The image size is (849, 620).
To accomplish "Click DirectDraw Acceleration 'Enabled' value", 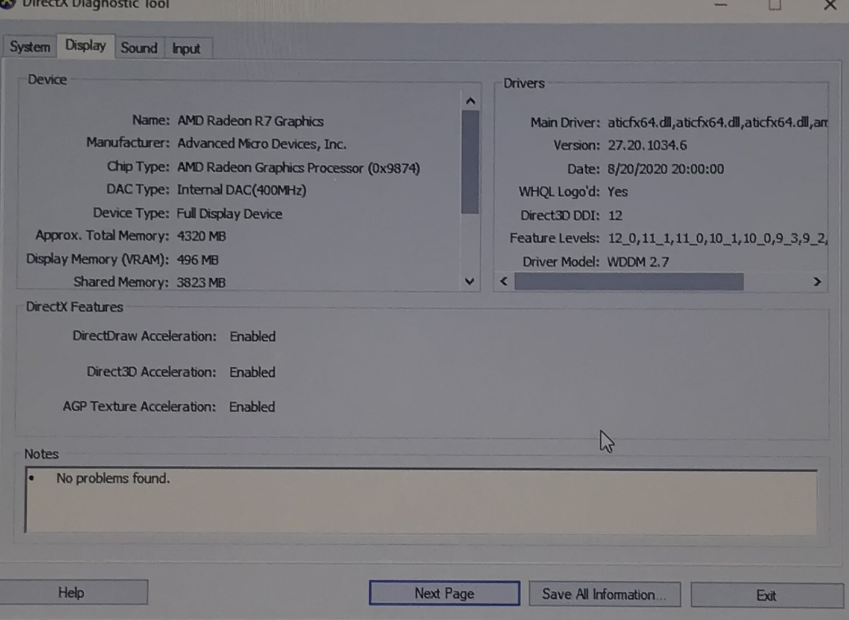I will [253, 336].
